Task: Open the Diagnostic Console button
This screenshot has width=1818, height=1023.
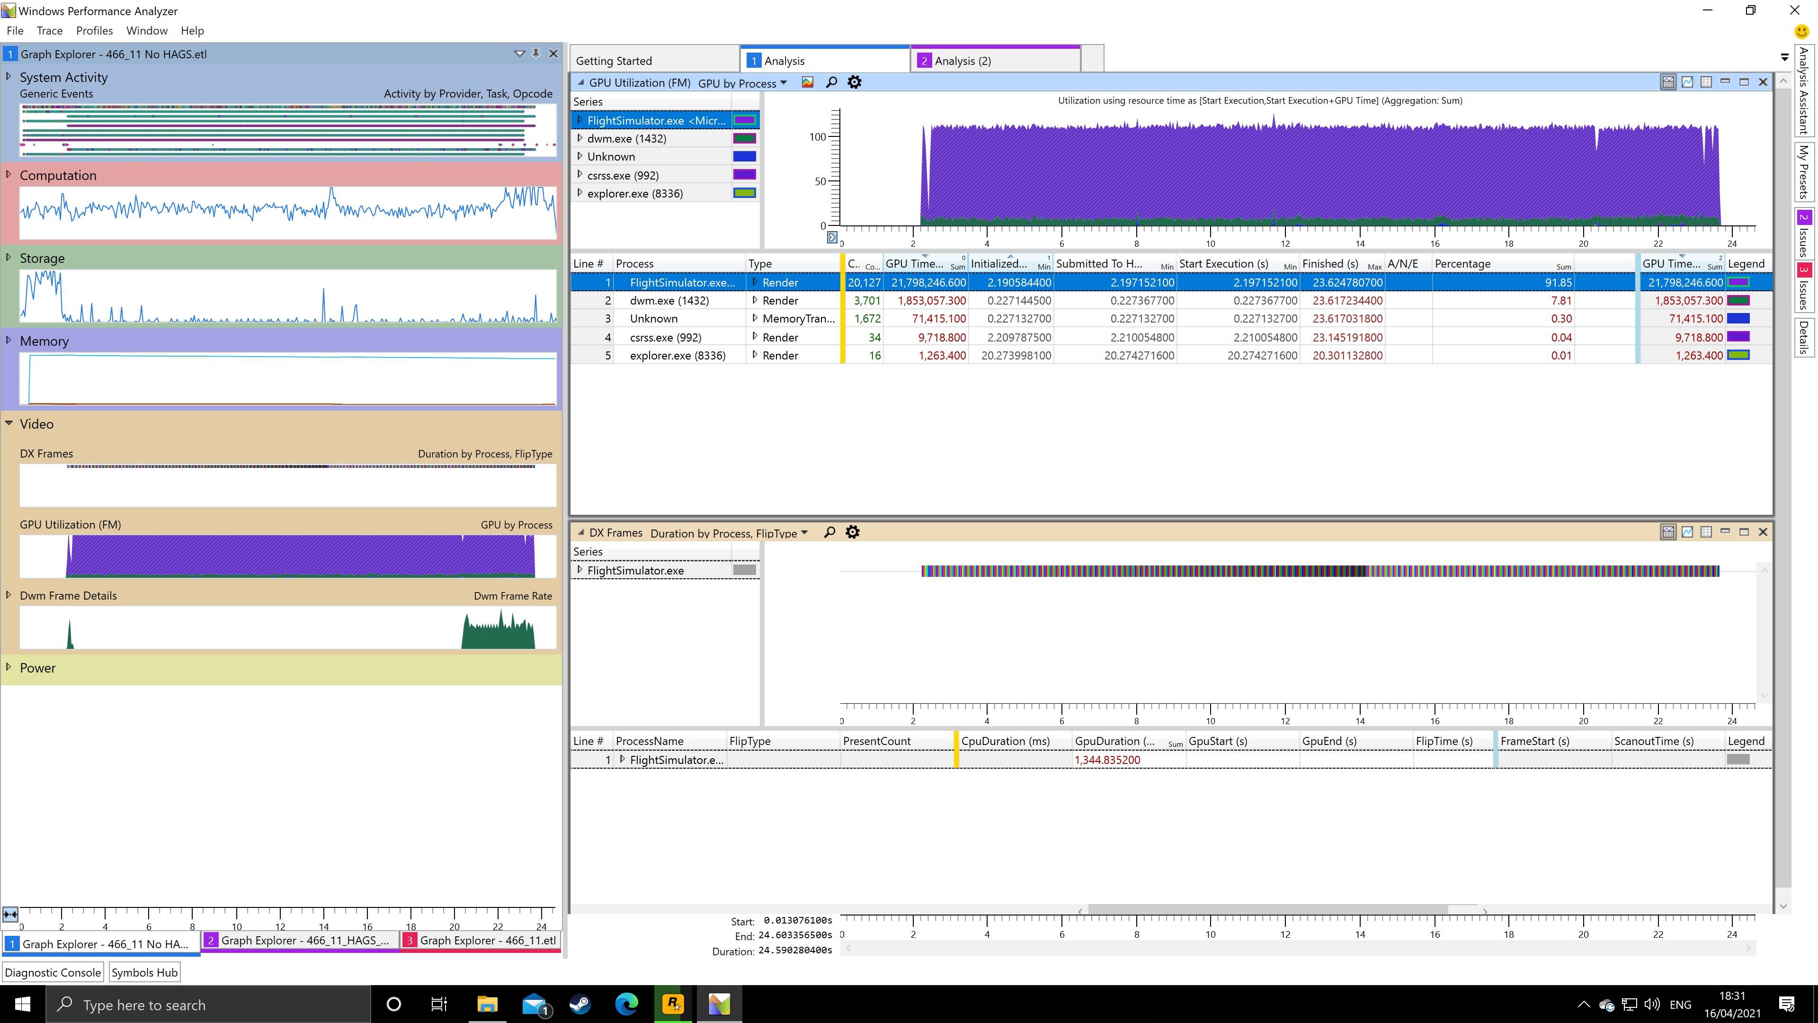Action: point(53,972)
